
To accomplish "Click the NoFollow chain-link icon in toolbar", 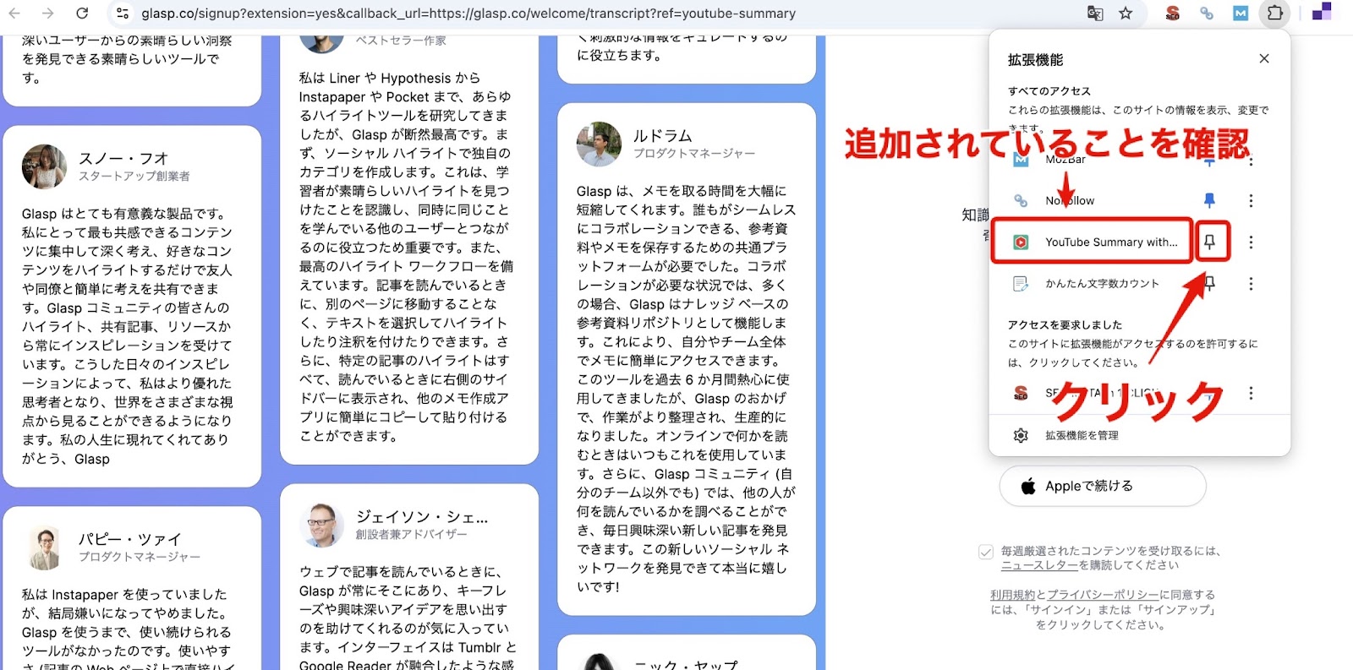I will pos(1207,14).
